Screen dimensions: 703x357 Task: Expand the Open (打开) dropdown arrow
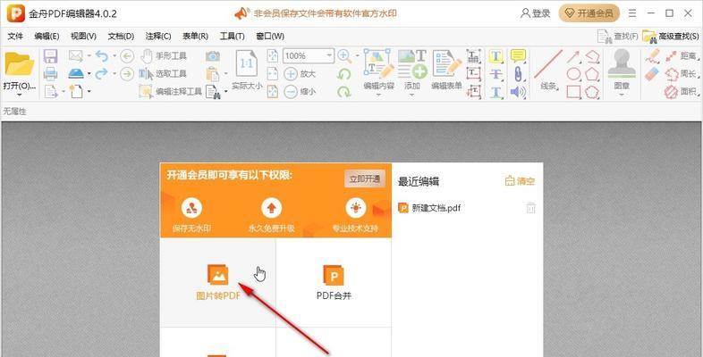click(20, 95)
